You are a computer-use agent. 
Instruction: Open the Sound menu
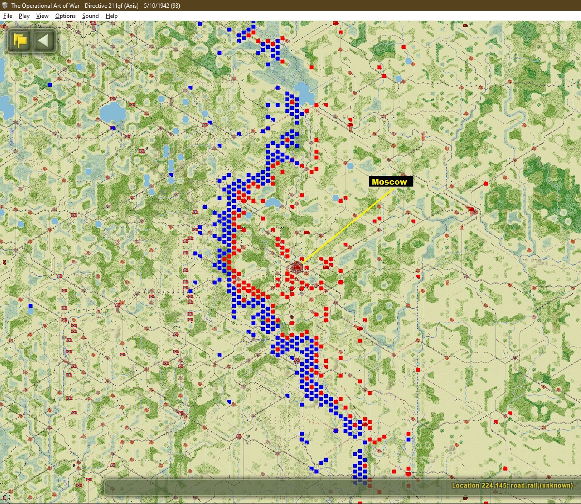coord(91,16)
